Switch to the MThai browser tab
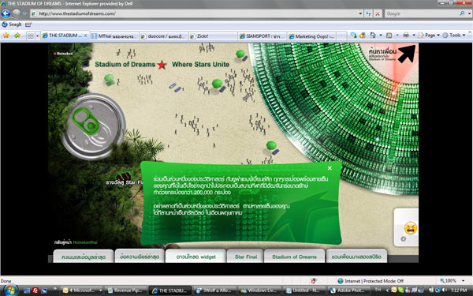This screenshot has width=473, height=296. pyautogui.click(x=114, y=36)
